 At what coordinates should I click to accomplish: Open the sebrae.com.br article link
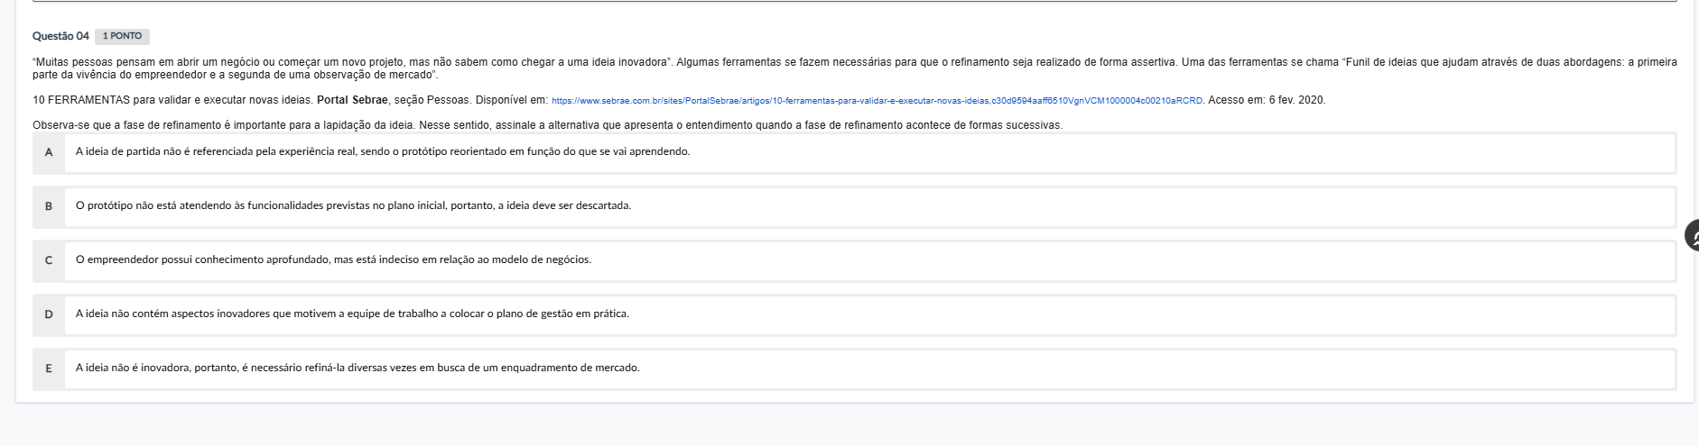[876, 101]
